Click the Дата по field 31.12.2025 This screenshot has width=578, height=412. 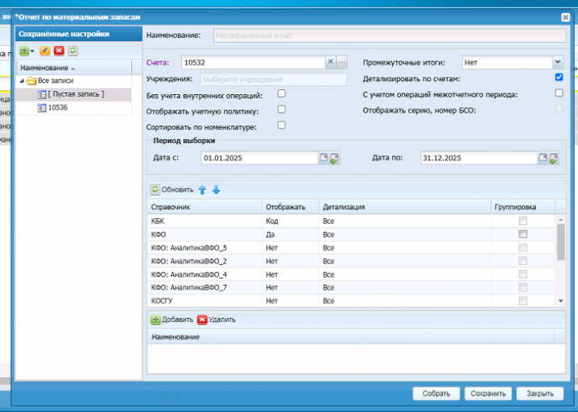(x=478, y=158)
